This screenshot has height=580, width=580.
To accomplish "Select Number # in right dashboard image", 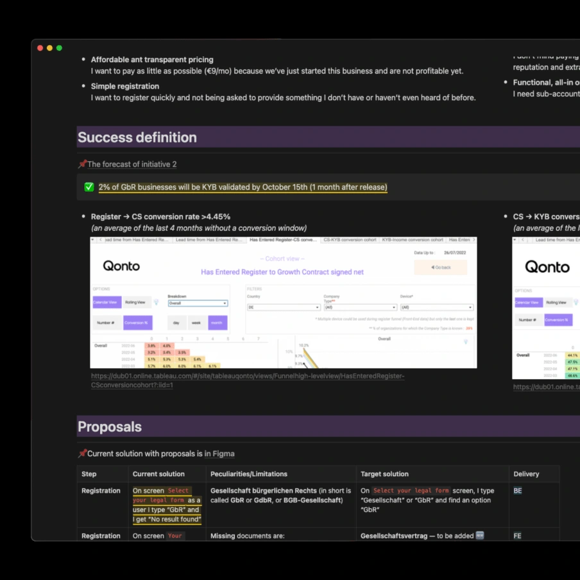I will click(528, 320).
